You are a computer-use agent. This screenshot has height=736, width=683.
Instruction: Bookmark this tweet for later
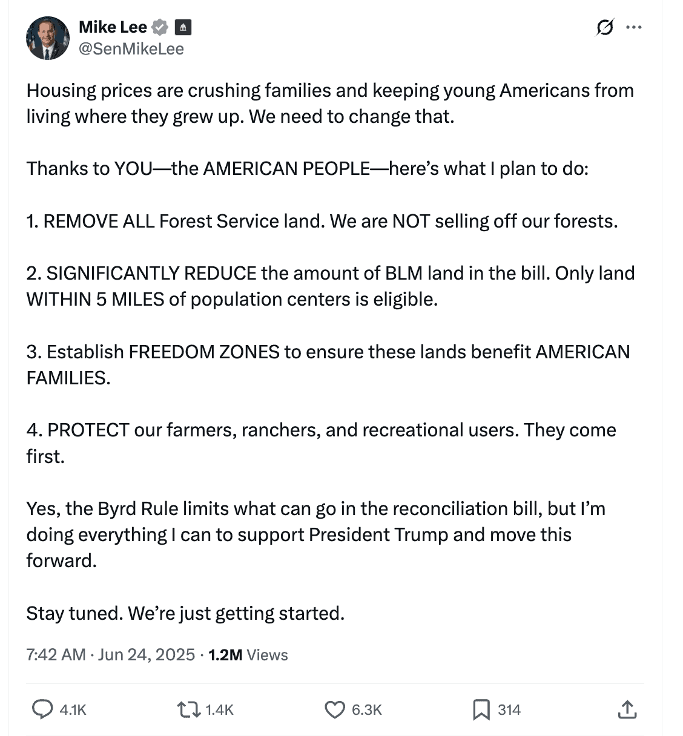481,708
